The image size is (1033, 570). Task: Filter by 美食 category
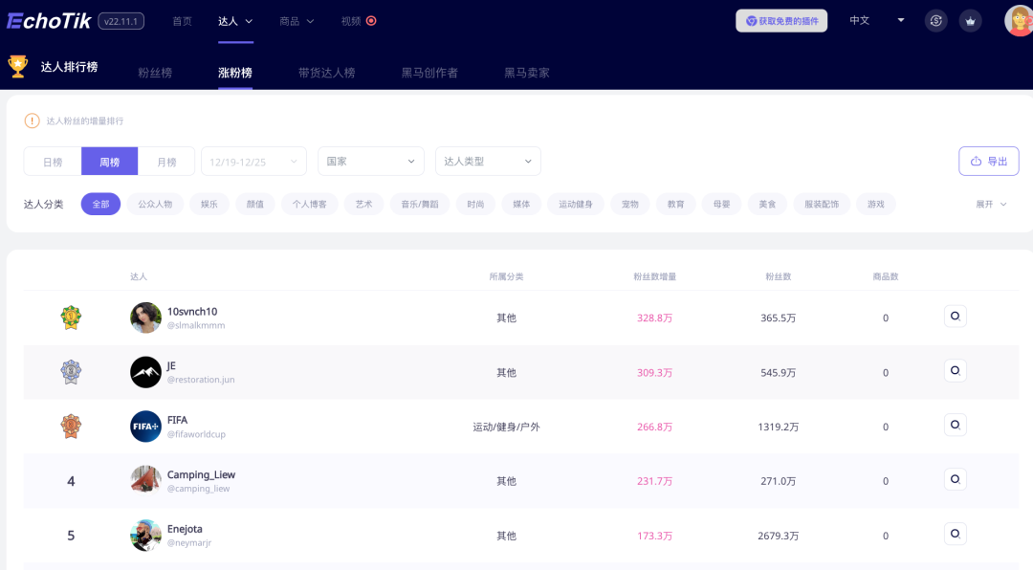point(767,205)
